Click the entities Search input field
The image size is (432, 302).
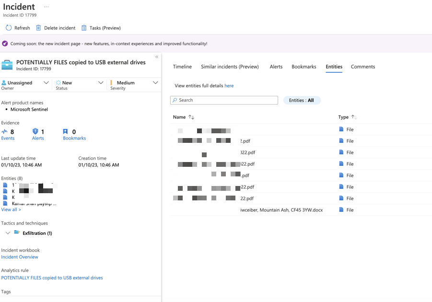point(225,100)
